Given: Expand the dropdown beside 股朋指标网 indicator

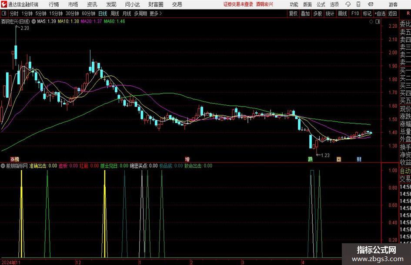Looking at the screenshot, I should point(3,166).
